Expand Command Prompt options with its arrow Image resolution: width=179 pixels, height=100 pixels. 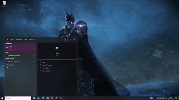point(34,56)
